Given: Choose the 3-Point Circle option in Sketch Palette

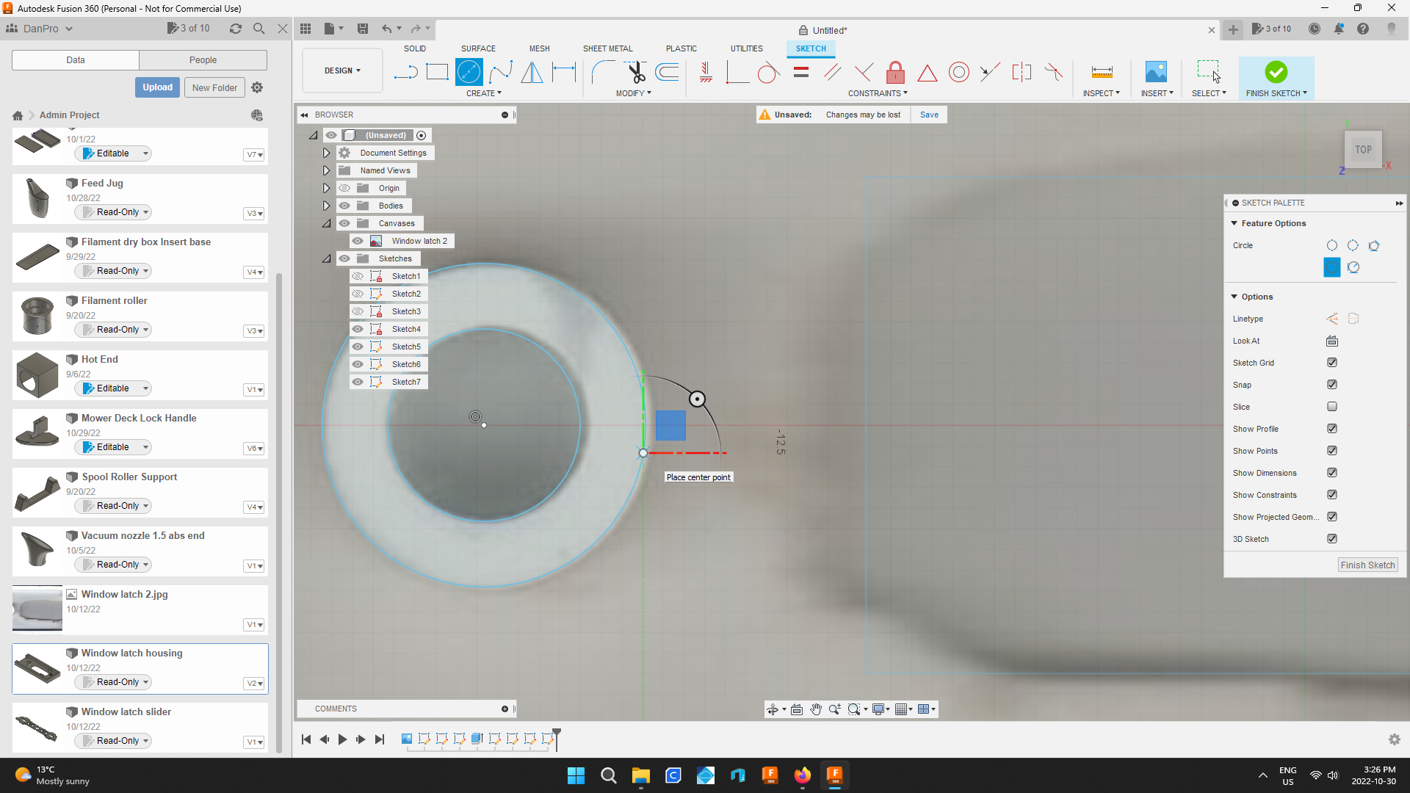Looking at the screenshot, I should click(1352, 245).
